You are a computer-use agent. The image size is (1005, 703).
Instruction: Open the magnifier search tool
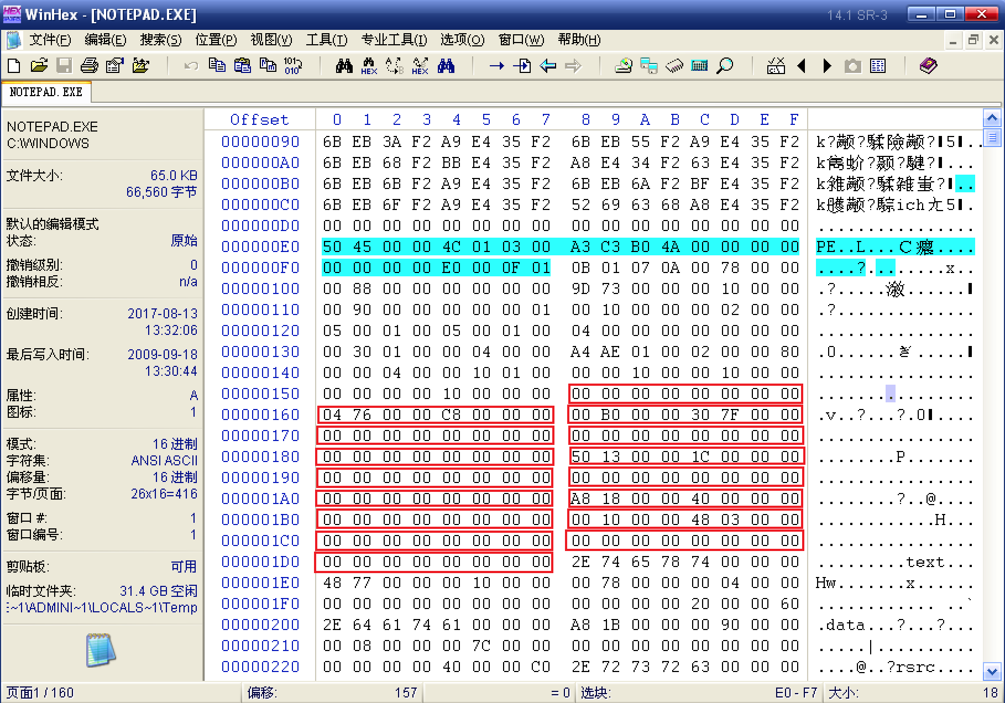click(726, 65)
